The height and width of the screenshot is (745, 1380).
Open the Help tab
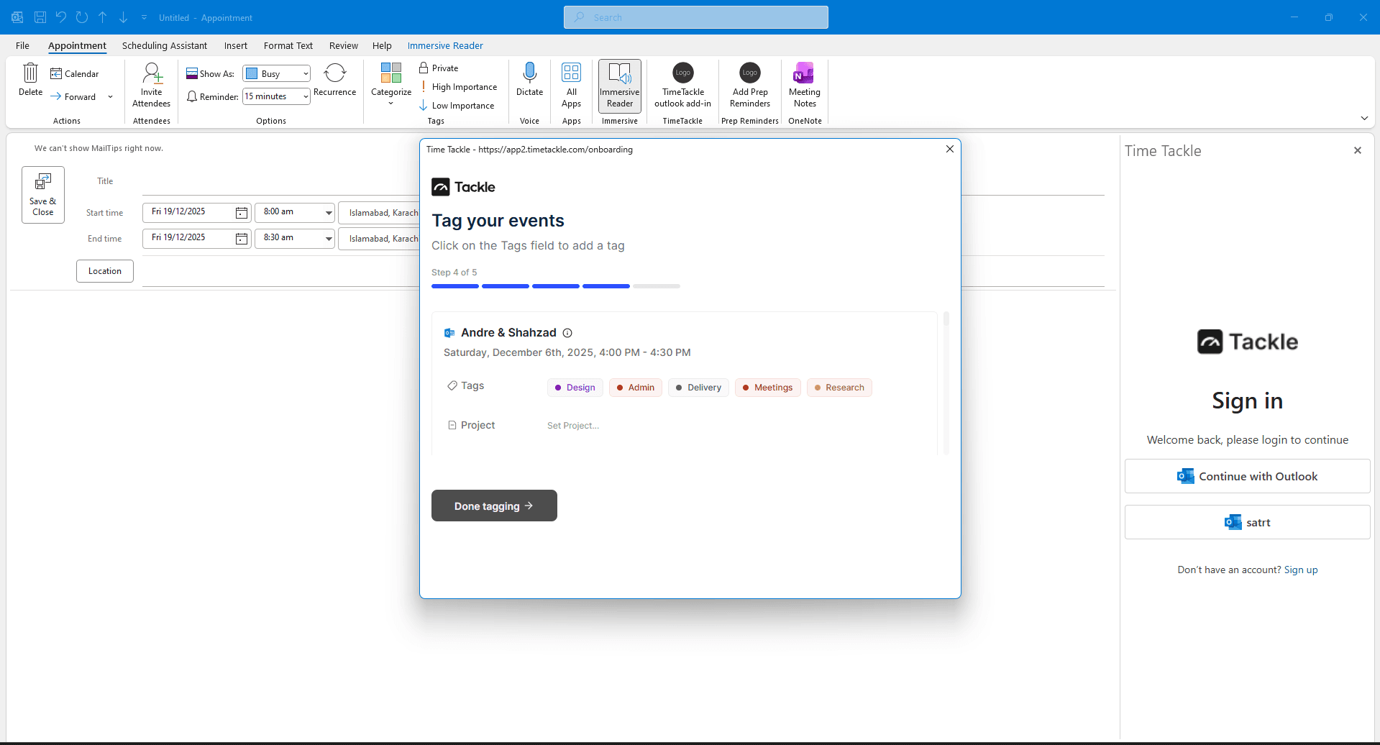[382, 45]
